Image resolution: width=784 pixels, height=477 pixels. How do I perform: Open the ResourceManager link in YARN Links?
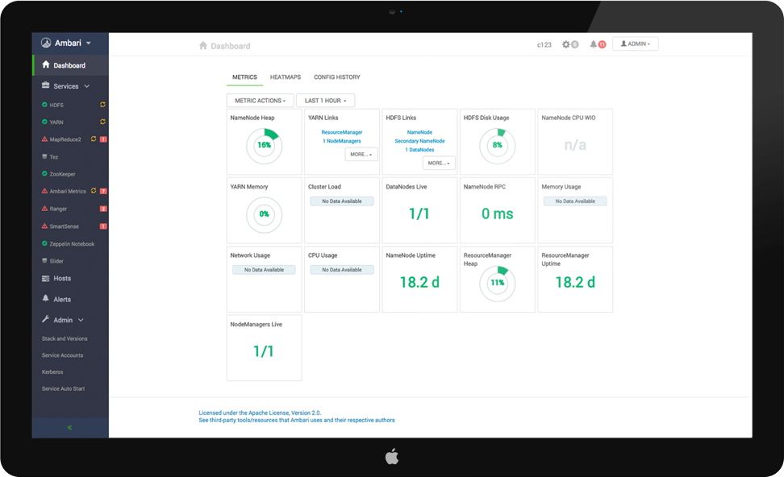coord(342,132)
